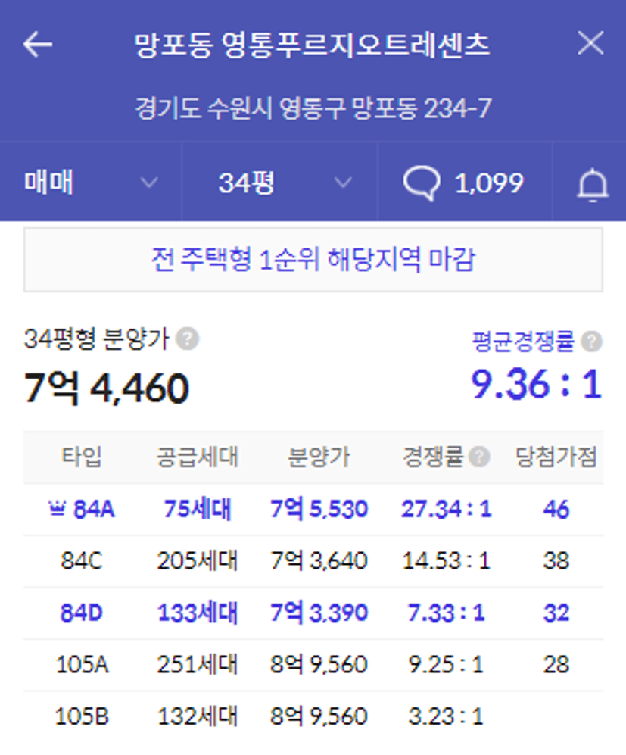The width and height of the screenshot is (626, 755).
Task: Select the 84A type label
Action: point(94,510)
